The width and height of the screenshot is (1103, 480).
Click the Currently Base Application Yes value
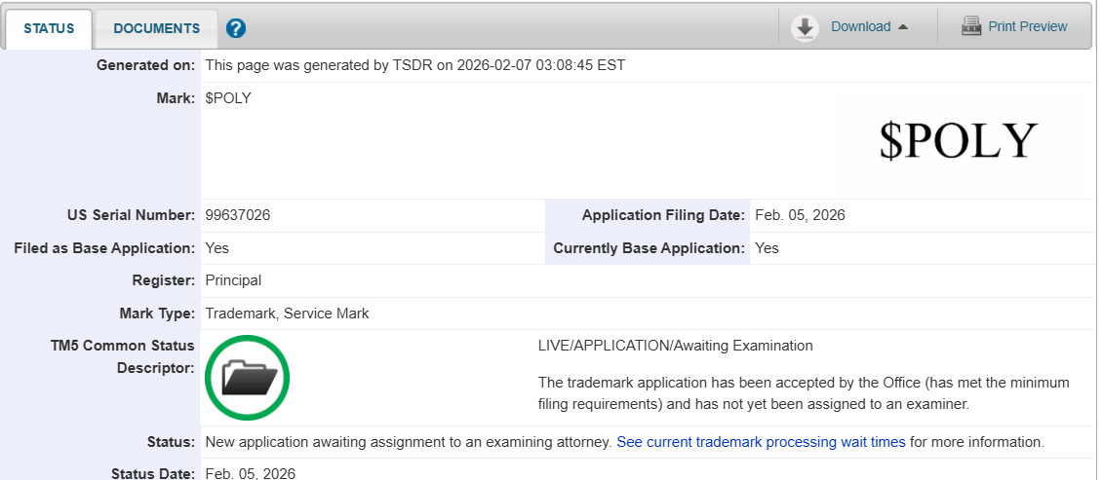tap(767, 248)
